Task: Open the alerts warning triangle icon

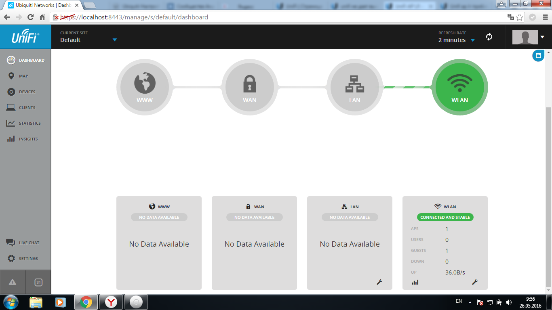Action: pyautogui.click(x=13, y=282)
